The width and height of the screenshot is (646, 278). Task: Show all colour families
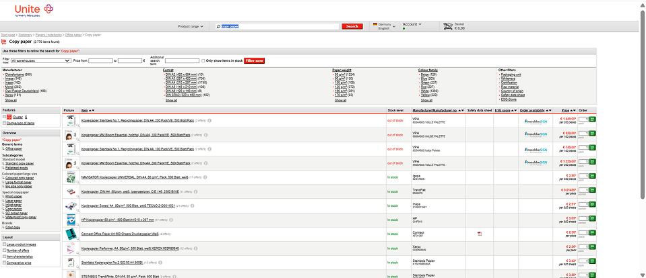point(426,100)
